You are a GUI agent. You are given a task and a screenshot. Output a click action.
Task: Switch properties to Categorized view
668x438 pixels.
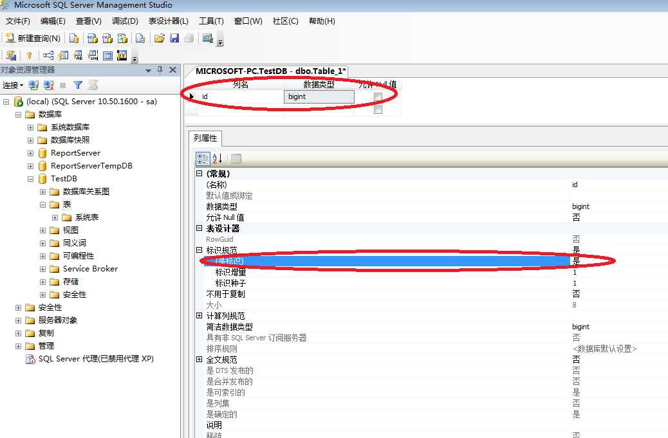tap(203, 159)
